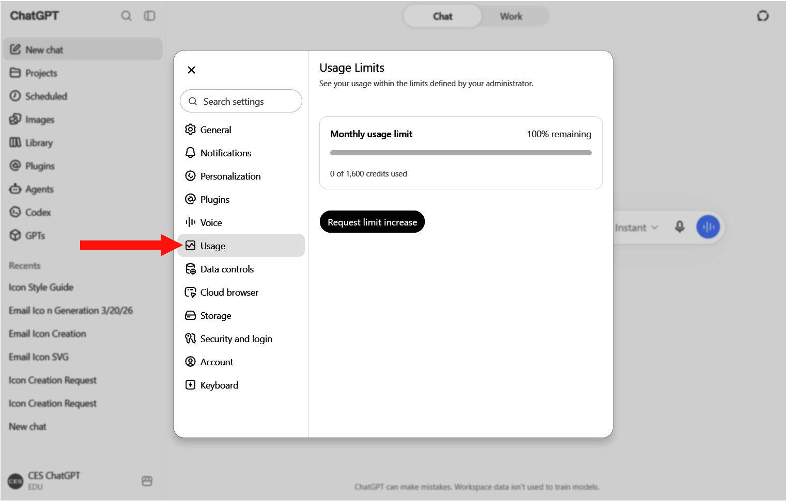Open the CES ChatGPT account menu

[x=44, y=480]
